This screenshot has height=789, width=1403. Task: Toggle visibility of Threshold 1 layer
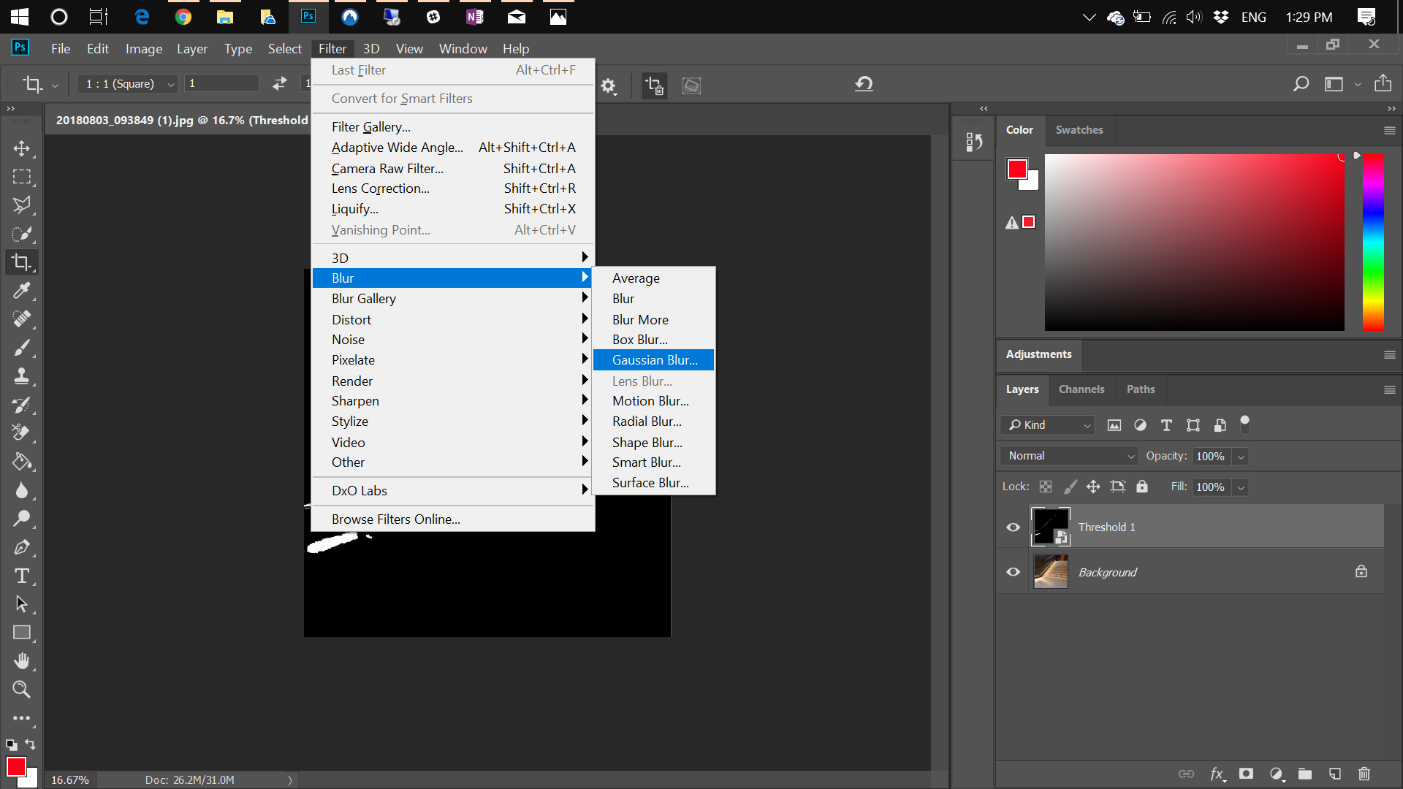[x=1013, y=527]
